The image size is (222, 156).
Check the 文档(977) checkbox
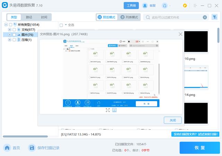click(x=14, y=30)
